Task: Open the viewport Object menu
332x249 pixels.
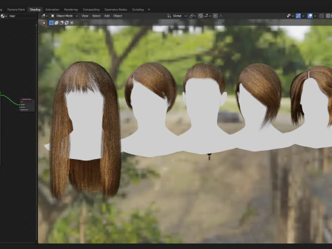Action: [x=118, y=16]
